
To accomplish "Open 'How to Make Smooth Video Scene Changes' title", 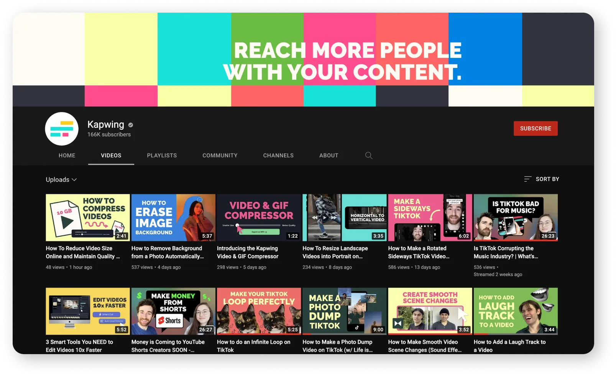I will coord(425,346).
